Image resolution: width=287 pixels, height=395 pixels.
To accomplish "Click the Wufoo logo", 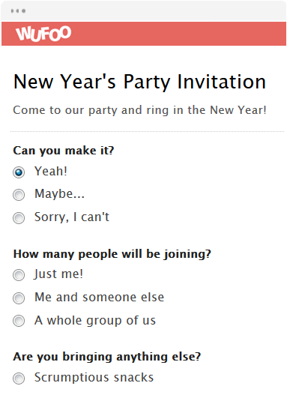I will pyautogui.click(x=43, y=33).
